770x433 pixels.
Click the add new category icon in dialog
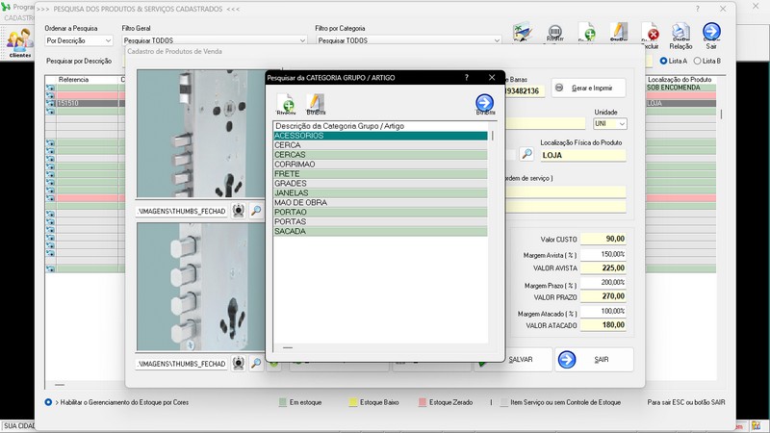tap(286, 103)
